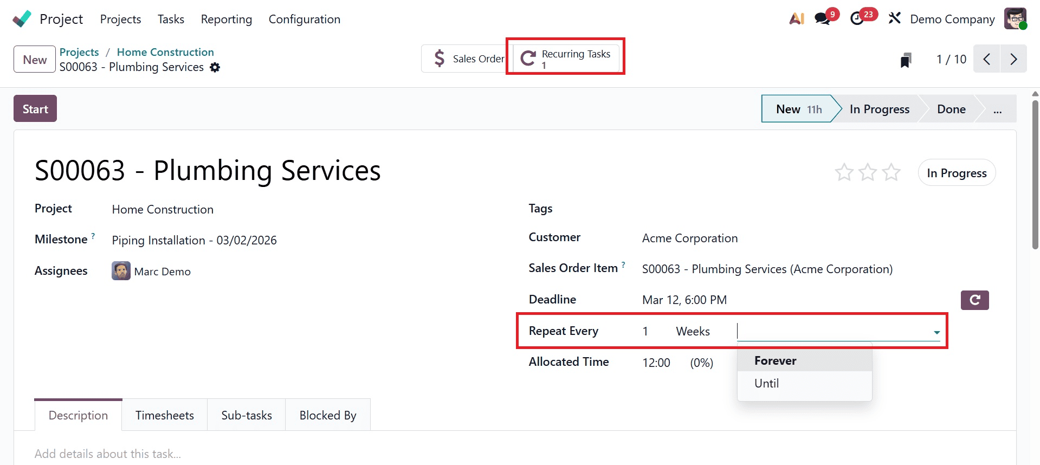The width and height of the screenshot is (1040, 465).
Task: Open the Recurring Tasks smart button
Action: pyautogui.click(x=566, y=59)
